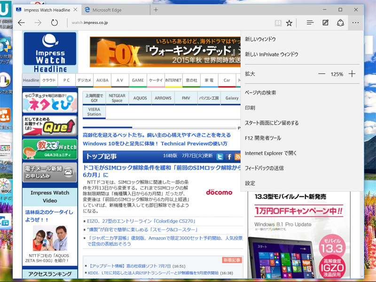376x282 pixels.
Task: Open the Make a Web Note icon
Action: [x=325, y=23]
